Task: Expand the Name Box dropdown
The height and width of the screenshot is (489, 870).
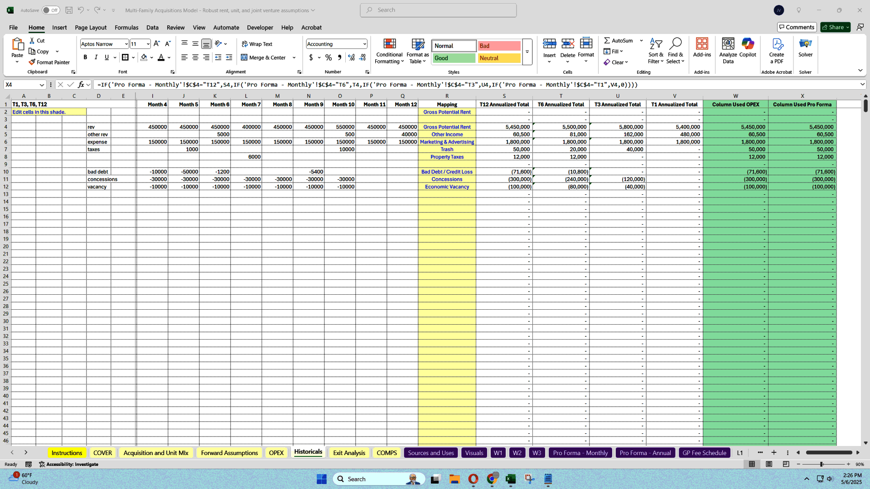Action: pyautogui.click(x=42, y=85)
